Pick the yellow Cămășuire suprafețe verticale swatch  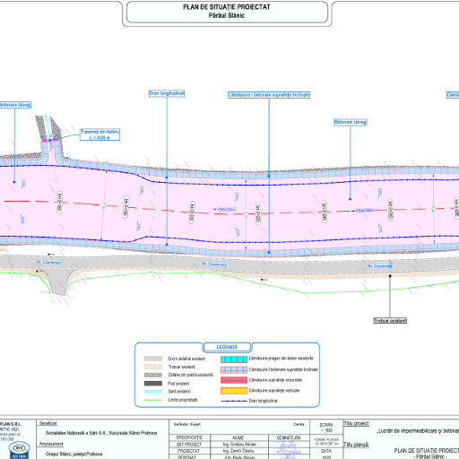[234, 391]
